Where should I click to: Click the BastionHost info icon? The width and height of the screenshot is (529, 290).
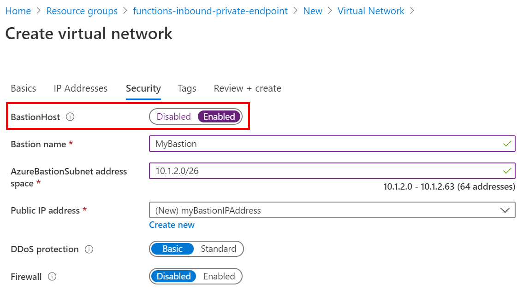coord(70,117)
